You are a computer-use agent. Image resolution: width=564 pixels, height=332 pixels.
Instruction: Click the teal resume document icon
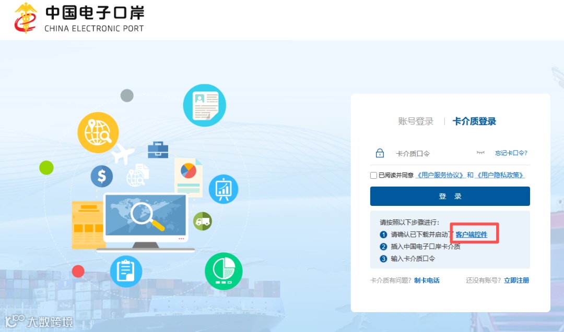tap(205, 105)
